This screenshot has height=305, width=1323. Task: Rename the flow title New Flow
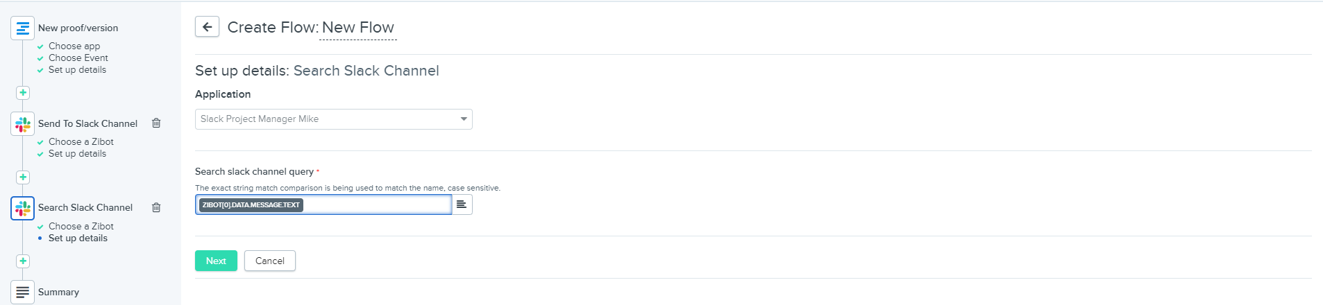pos(357,28)
